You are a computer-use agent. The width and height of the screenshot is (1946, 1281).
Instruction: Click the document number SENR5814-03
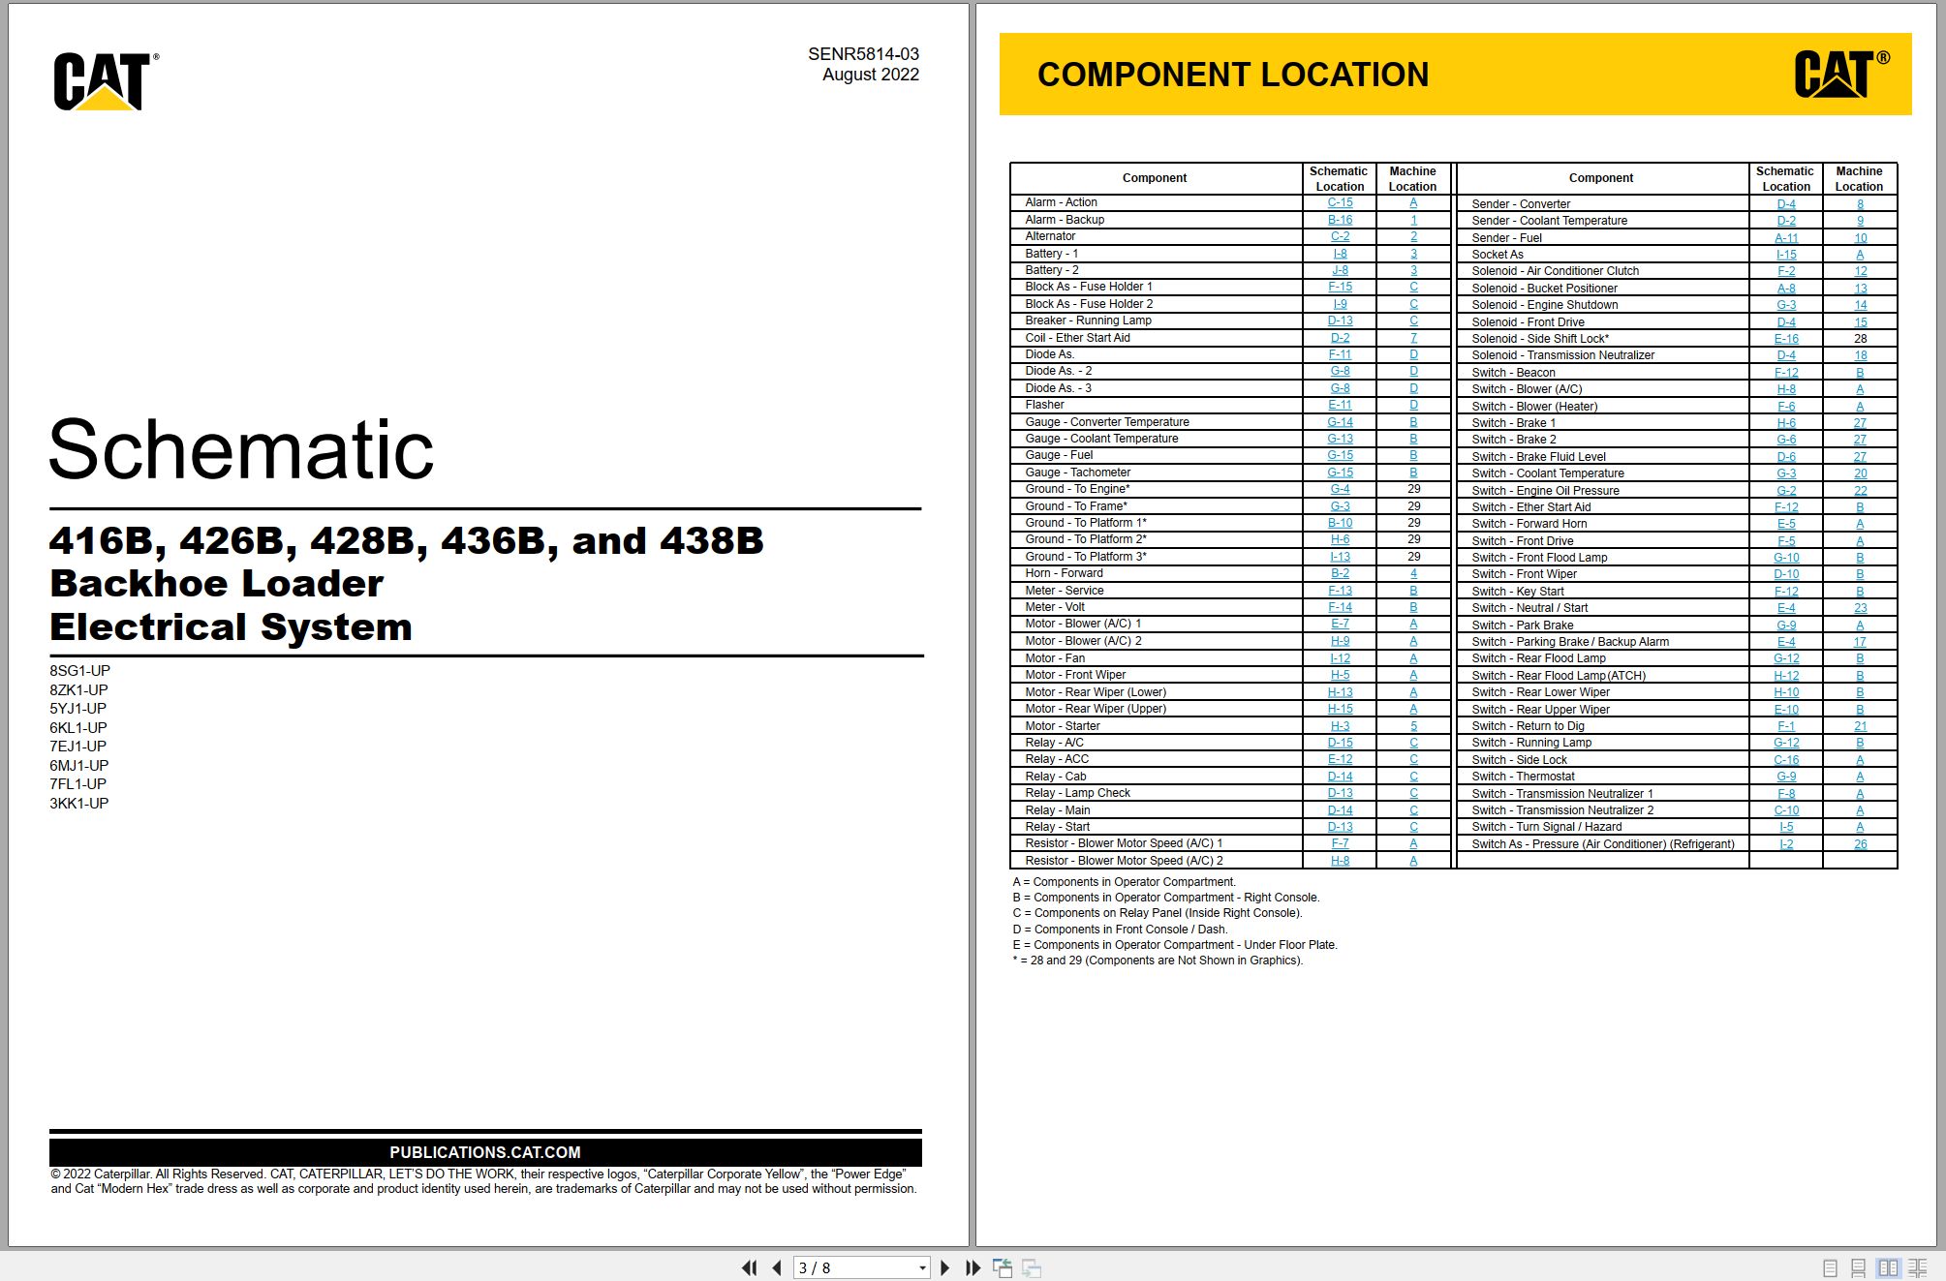[x=863, y=54]
